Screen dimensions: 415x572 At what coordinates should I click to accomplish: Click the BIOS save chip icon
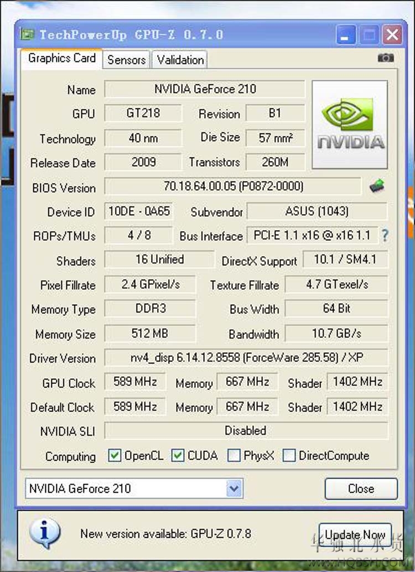coord(377,186)
